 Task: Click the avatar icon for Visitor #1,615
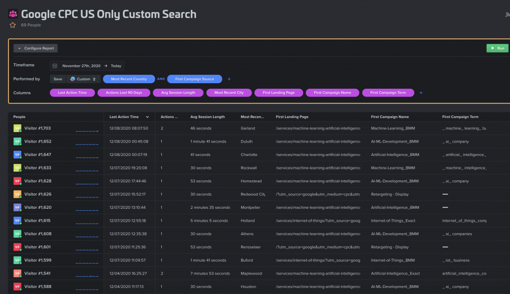click(x=17, y=220)
